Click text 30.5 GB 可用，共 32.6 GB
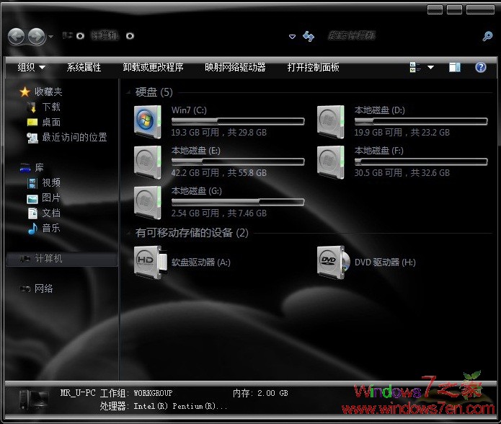Viewport: 501px width, 424px height. click(x=402, y=172)
